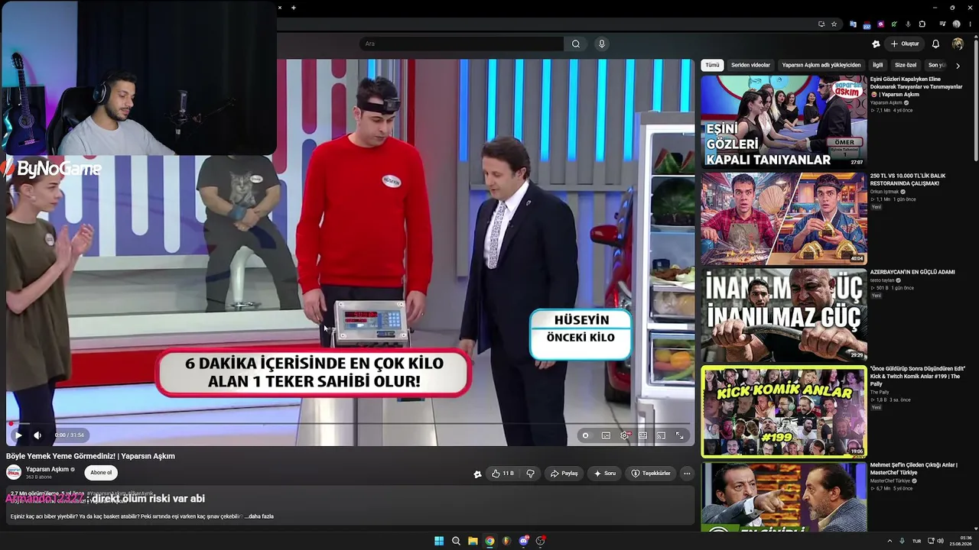The image size is (979, 550).
Task: Open the İnanılmaz Güç video thumbnail
Action: click(x=784, y=315)
